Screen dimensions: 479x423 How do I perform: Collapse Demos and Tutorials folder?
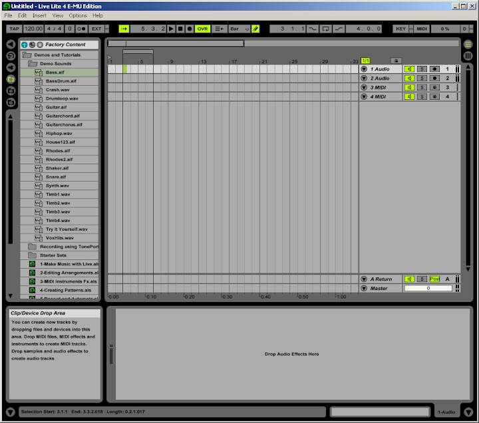point(27,55)
